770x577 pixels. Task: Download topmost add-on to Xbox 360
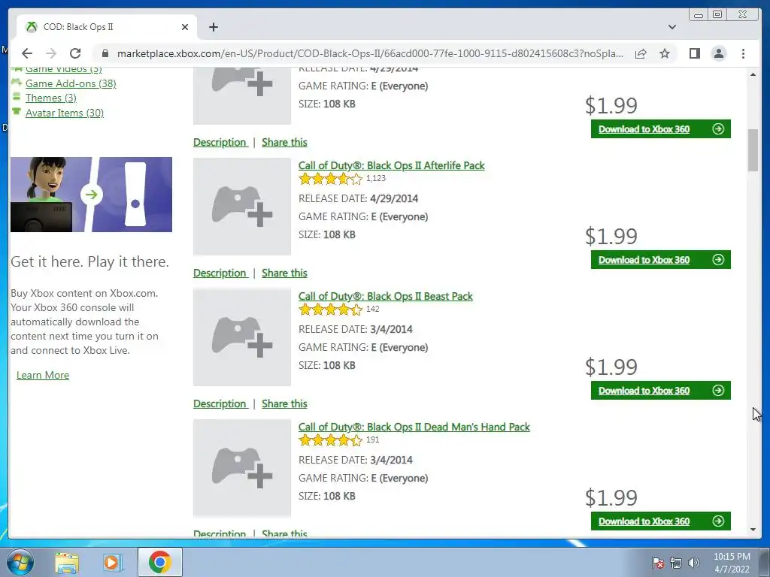point(660,129)
